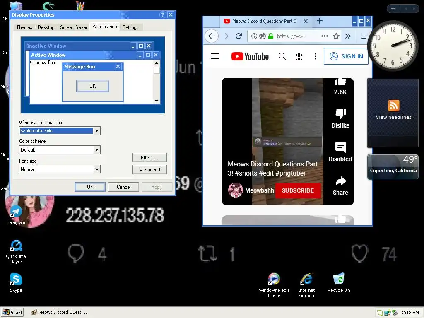Select the QuickTime Player desktop icon
The height and width of the screenshot is (318, 424).
click(16, 252)
